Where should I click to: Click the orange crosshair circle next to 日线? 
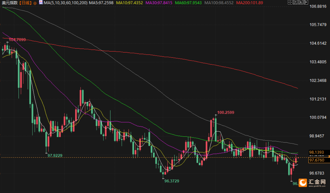point(35,3)
